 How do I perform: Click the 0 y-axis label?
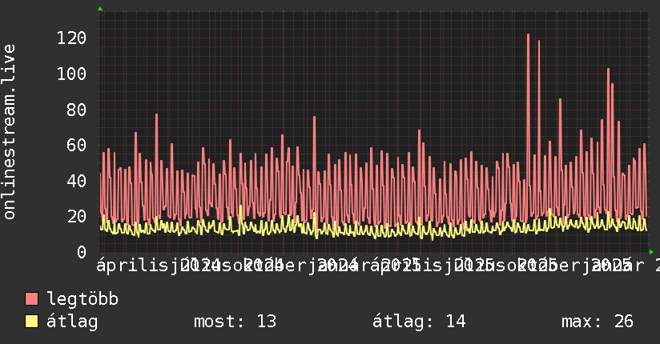[82, 252]
